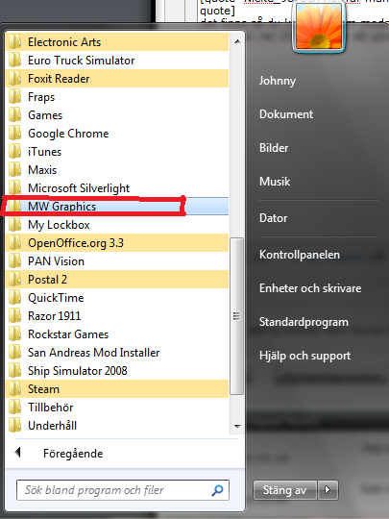This screenshot has width=389, height=519.
Task: Click the Rockstar Games folder icon
Action: click(x=14, y=334)
